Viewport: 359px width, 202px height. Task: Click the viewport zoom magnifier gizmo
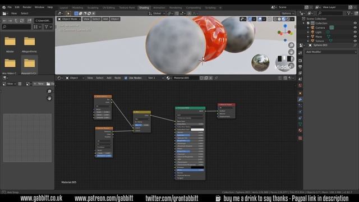pos(291,45)
